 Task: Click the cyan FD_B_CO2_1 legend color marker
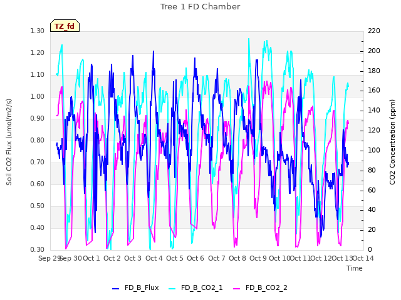coord(172,289)
